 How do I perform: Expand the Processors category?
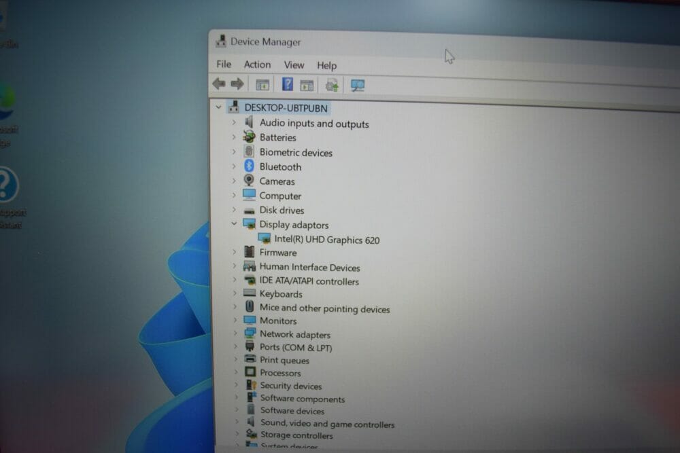(235, 372)
